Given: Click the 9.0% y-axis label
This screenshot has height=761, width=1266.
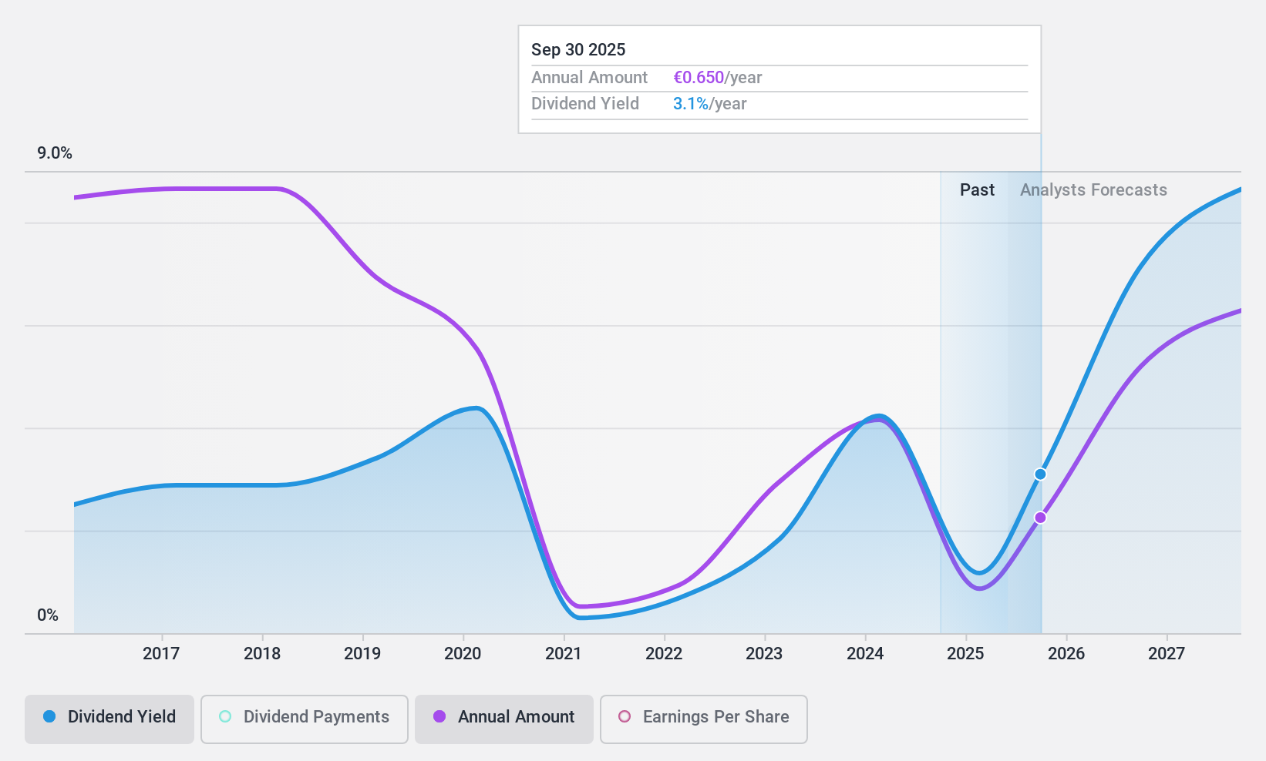Looking at the screenshot, I should tap(55, 153).
